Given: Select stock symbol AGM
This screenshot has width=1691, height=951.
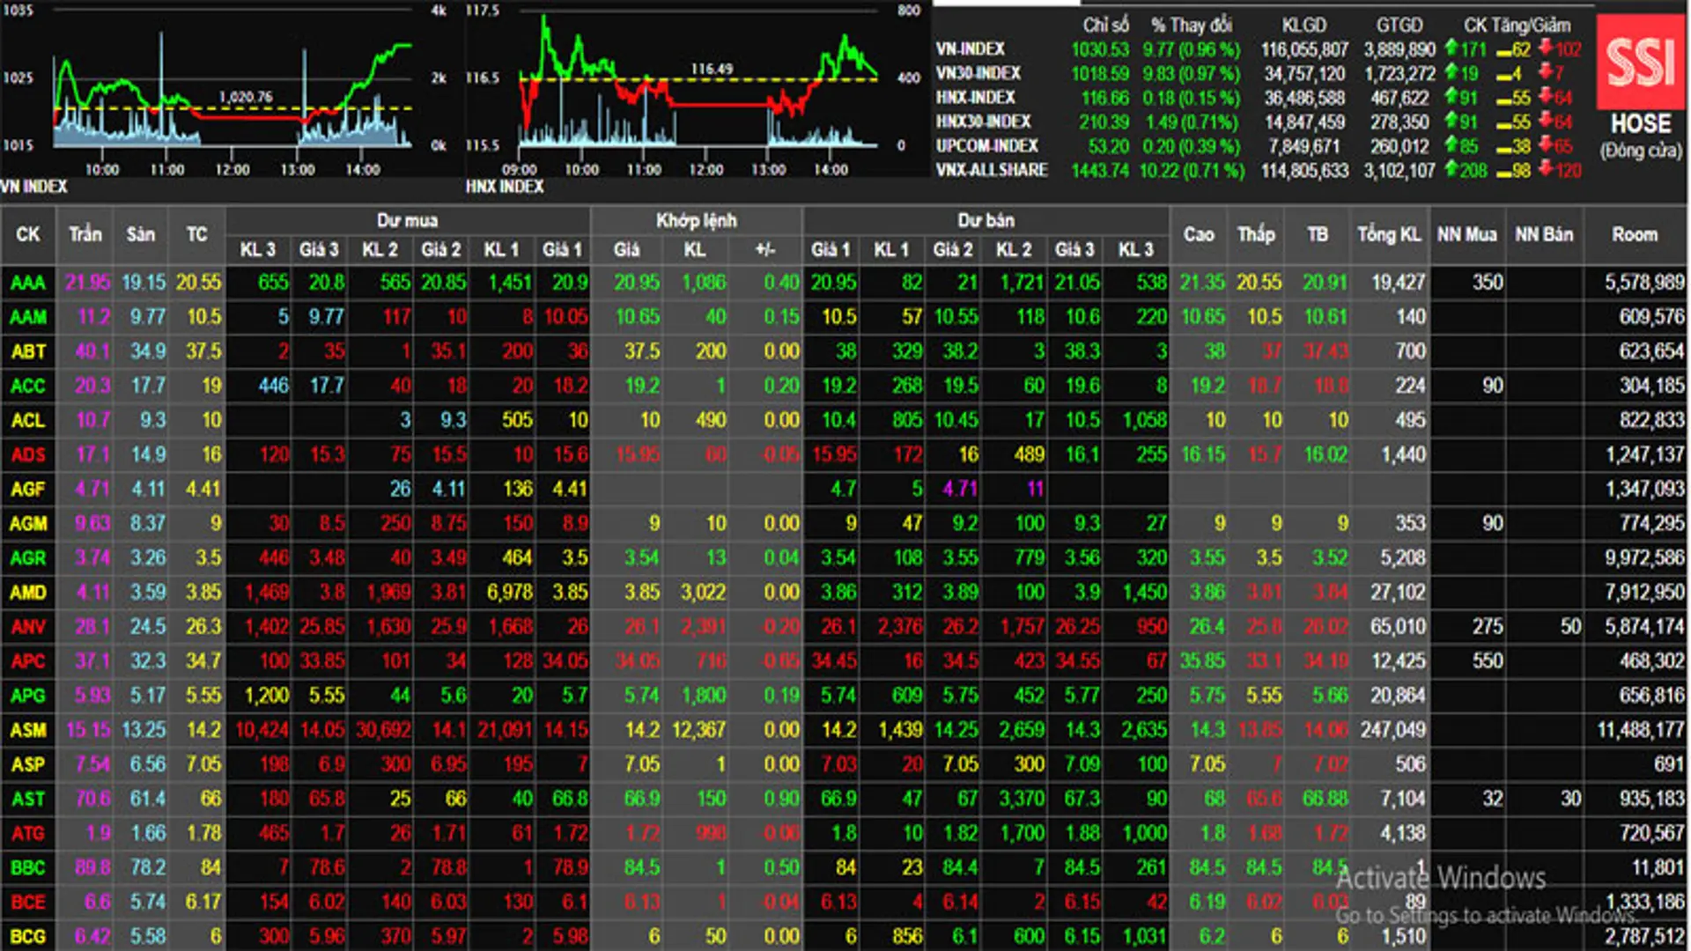Looking at the screenshot, I should point(28,523).
